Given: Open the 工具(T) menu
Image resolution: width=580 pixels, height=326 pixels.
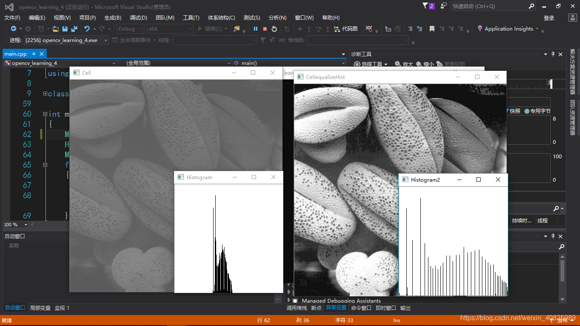Looking at the screenshot, I should [x=191, y=18].
